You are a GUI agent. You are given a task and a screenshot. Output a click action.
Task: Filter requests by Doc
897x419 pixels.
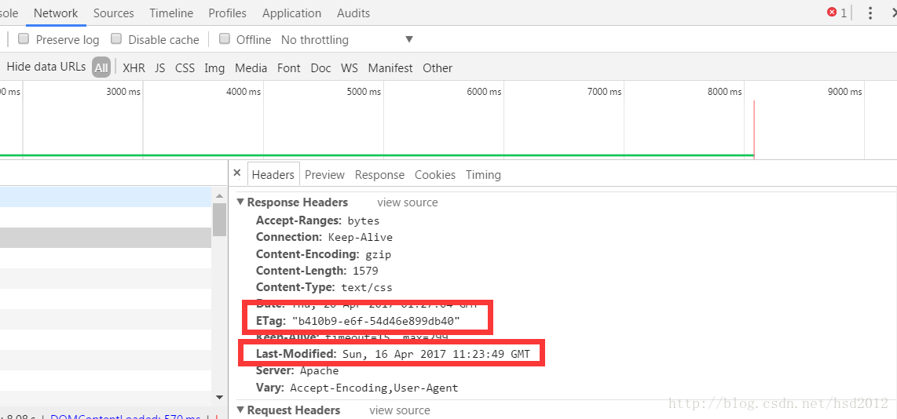coord(321,68)
